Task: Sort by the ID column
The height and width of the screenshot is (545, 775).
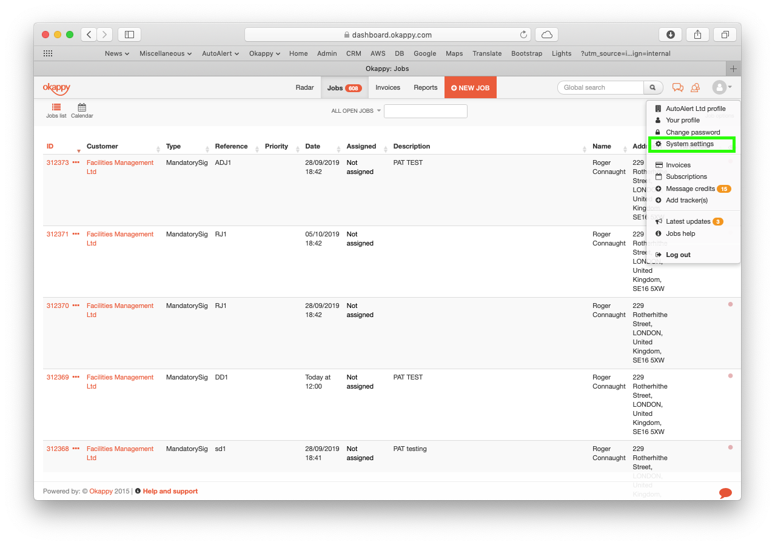Action: pyautogui.click(x=50, y=146)
